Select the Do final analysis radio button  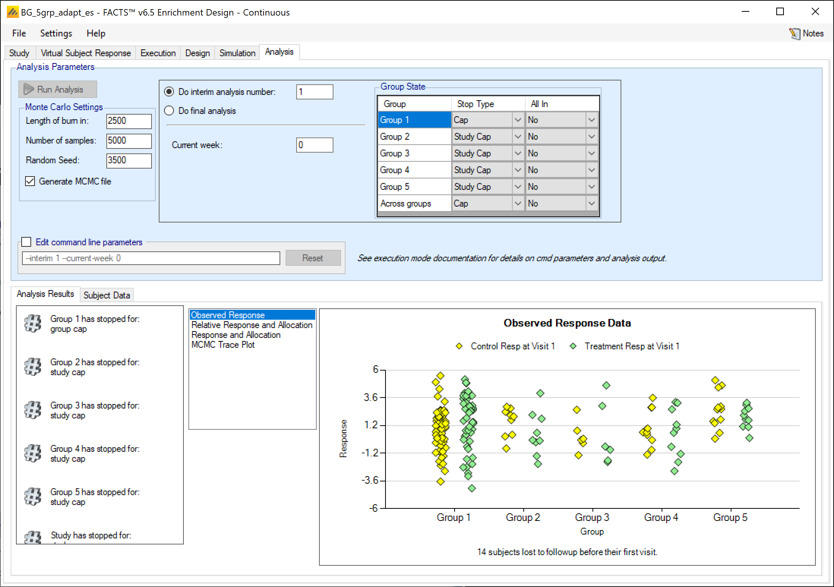coord(169,111)
